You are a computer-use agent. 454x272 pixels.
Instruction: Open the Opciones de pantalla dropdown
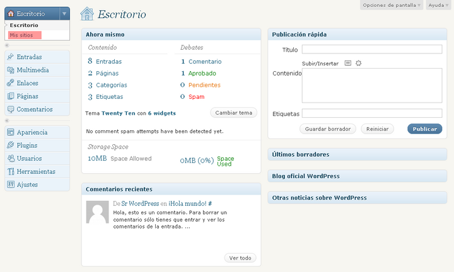(x=392, y=5)
